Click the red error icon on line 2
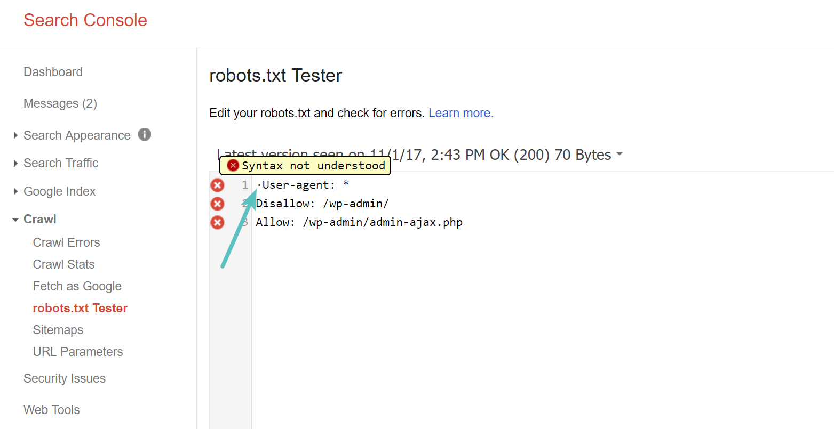 pyautogui.click(x=217, y=204)
